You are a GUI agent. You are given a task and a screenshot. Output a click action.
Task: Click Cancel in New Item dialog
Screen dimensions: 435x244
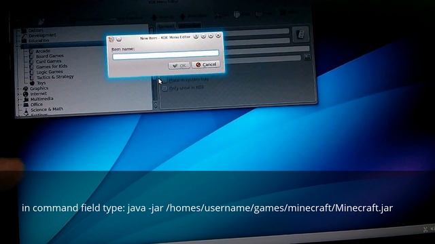tap(206, 64)
